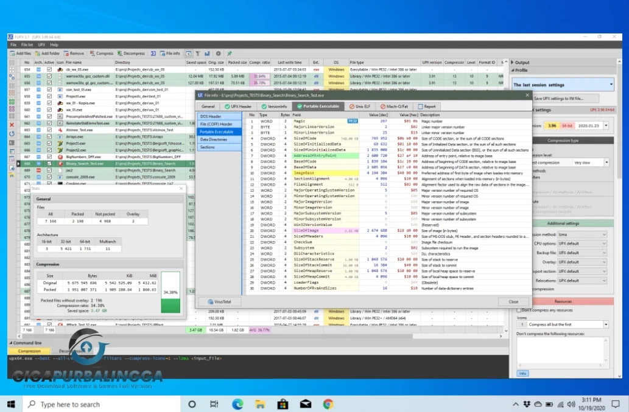This screenshot has width=629, height=412.
Task: Open Google Chrome from the taskbar
Action: coord(328,404)
